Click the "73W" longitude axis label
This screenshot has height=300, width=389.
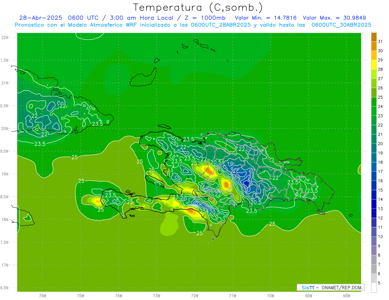point(157,295)
